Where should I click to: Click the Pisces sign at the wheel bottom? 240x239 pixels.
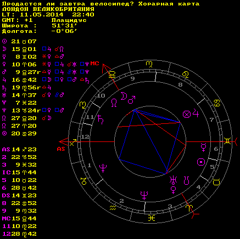point(152,218)
